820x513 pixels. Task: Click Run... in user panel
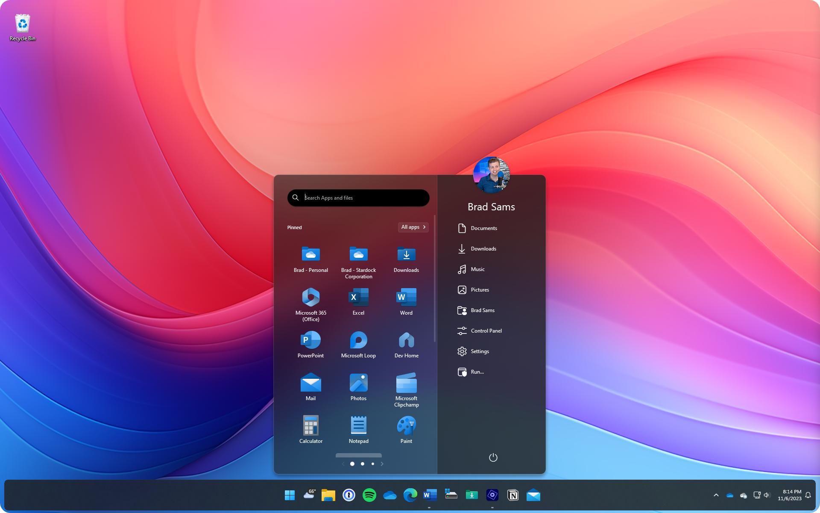pos(477,372)
